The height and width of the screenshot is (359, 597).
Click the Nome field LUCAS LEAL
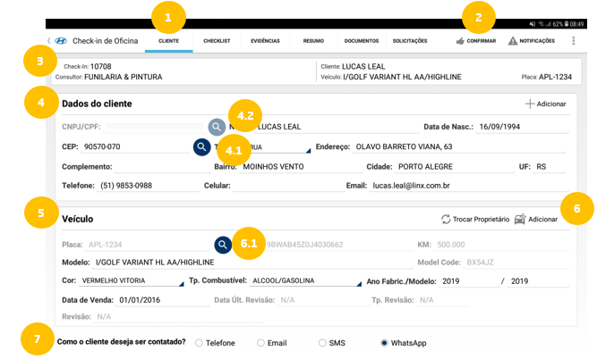(337, 127)
